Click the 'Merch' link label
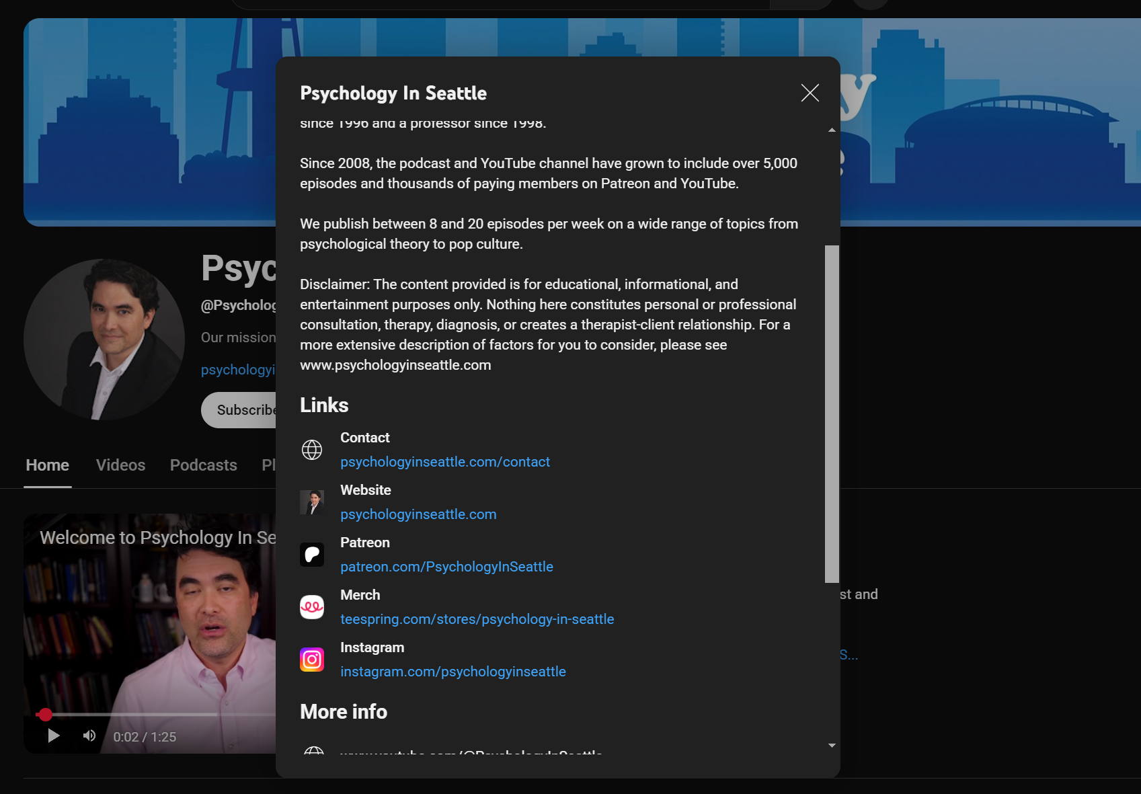The height and width of the screenshot is (794, 1141). (x=360, y=595)
